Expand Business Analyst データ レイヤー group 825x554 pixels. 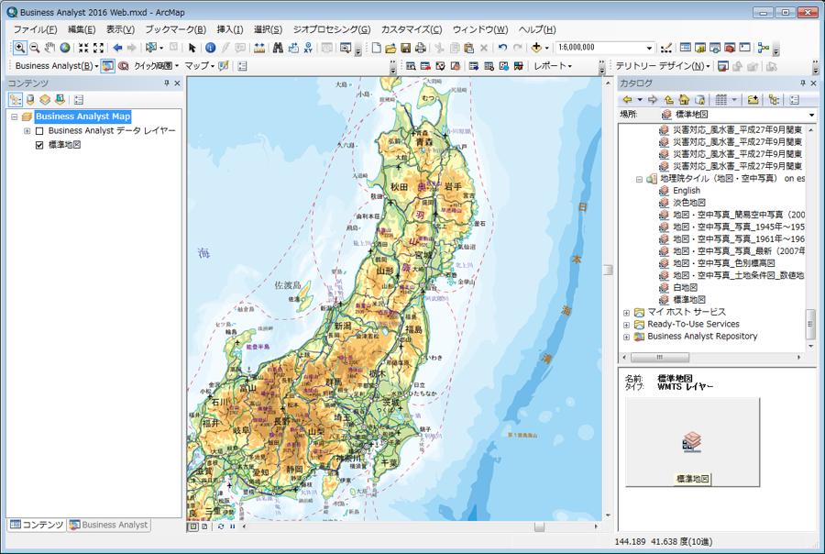pos(27,131)
